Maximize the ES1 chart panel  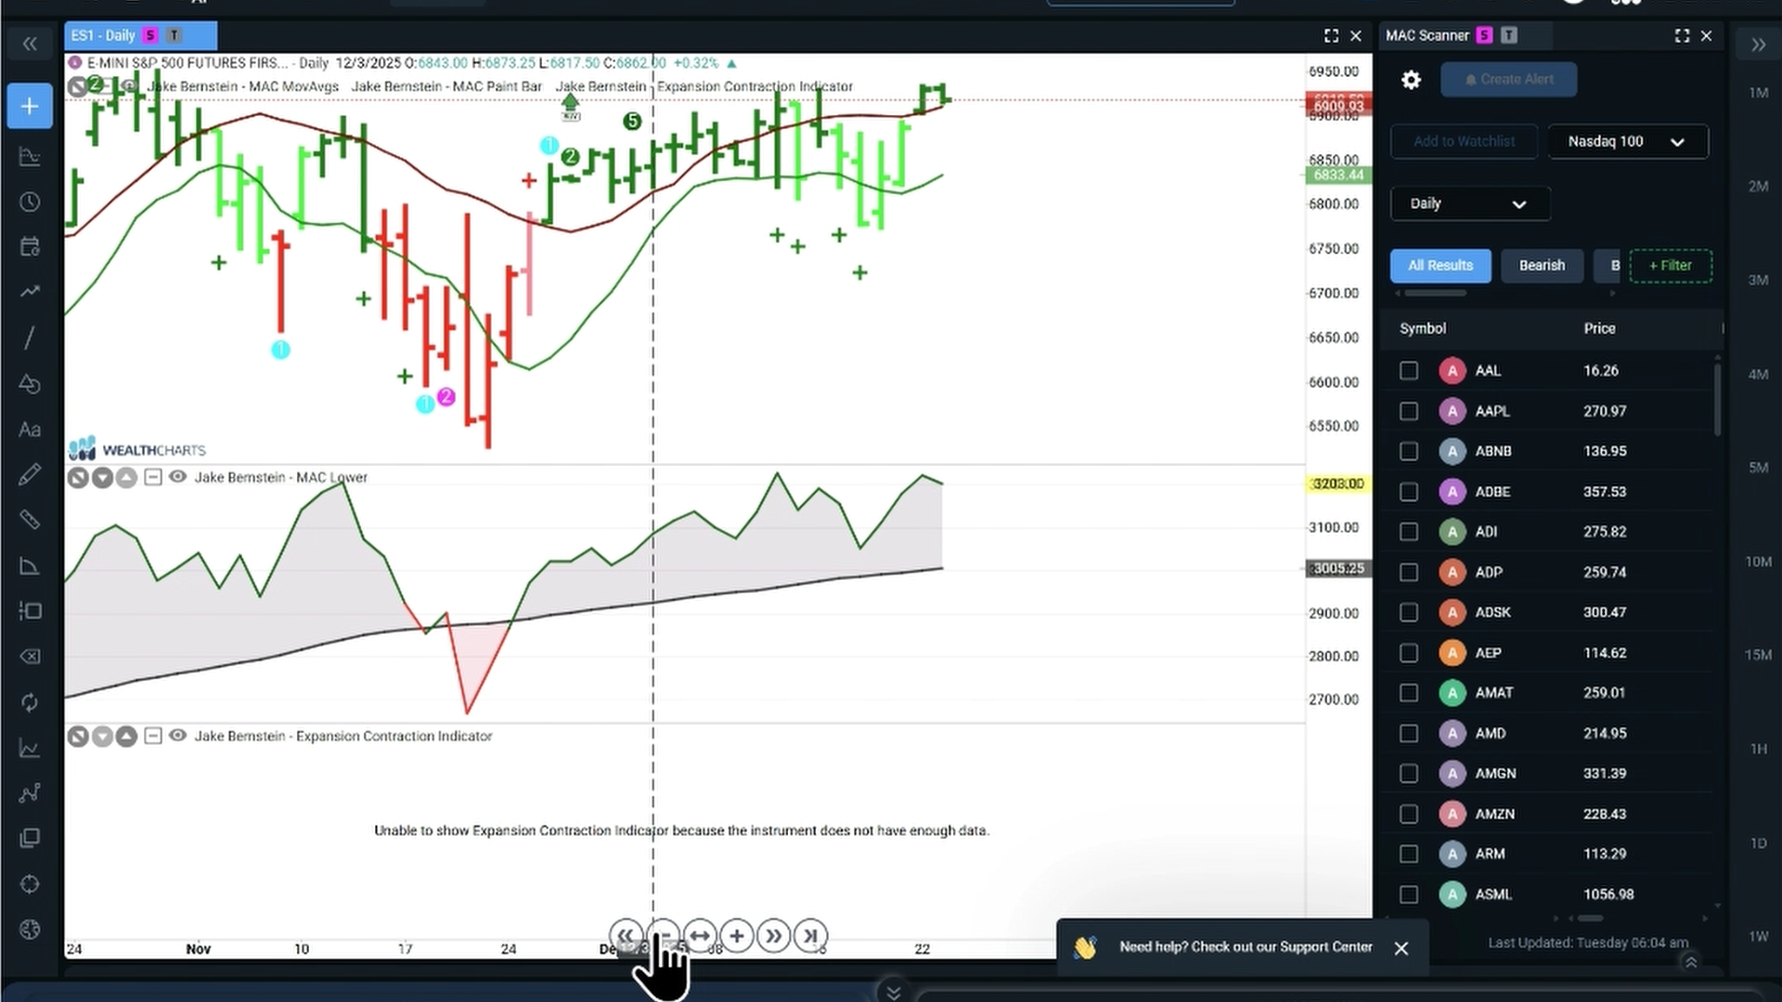(1331, 35)
